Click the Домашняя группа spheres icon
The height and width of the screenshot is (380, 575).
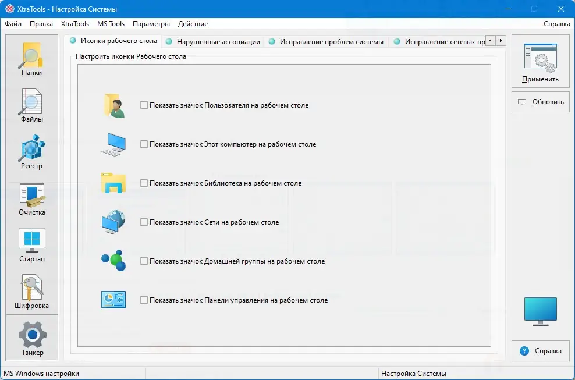(113, 261)
